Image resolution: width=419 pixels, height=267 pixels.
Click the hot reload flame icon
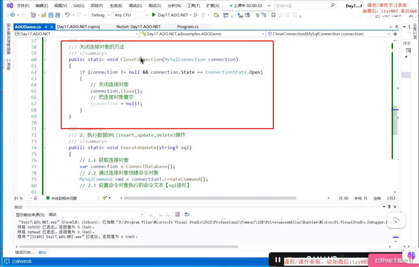coord(203,15)
